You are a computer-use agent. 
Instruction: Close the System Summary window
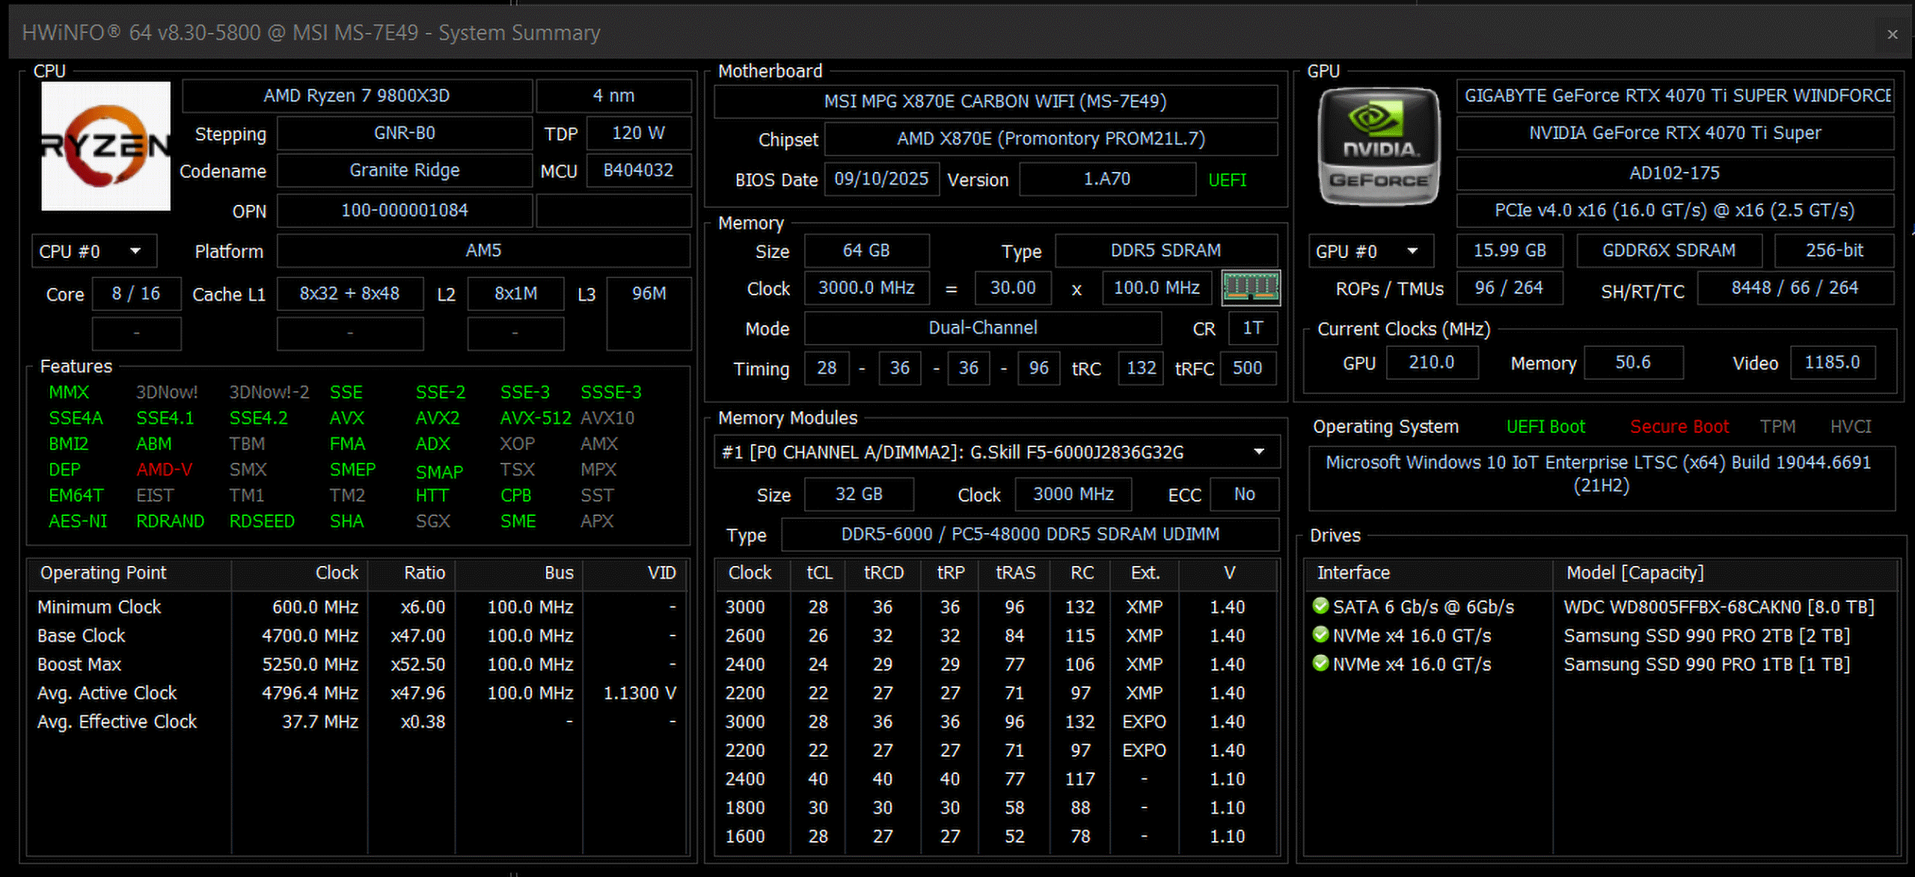click(1893, 34)
